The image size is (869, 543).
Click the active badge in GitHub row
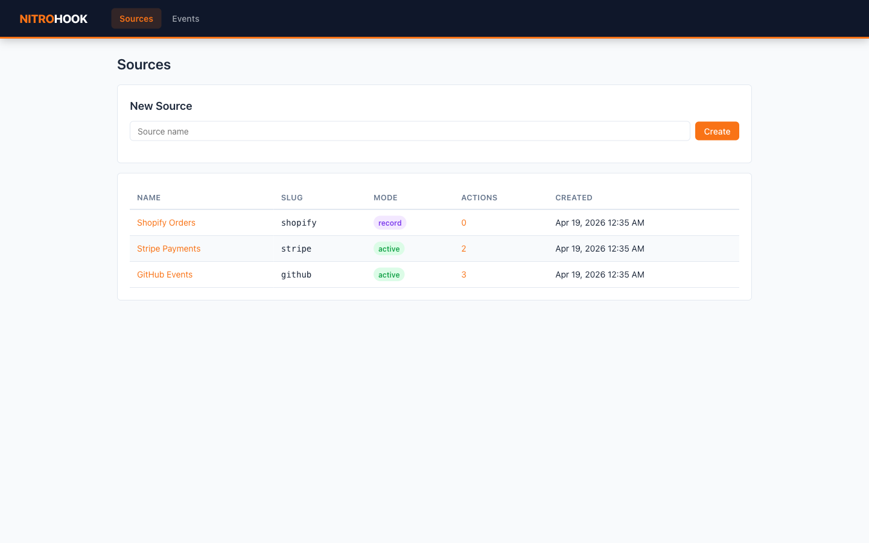pos(389,275)
